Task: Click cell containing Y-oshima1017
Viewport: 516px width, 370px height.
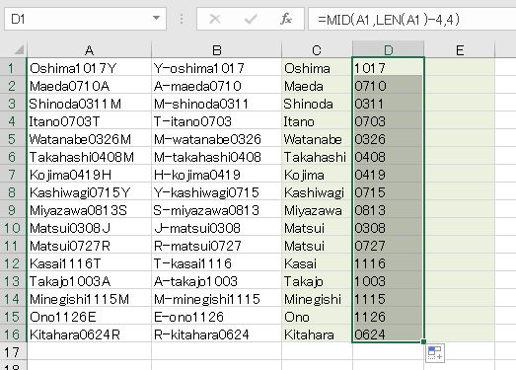Action: (x=216, y=68)
